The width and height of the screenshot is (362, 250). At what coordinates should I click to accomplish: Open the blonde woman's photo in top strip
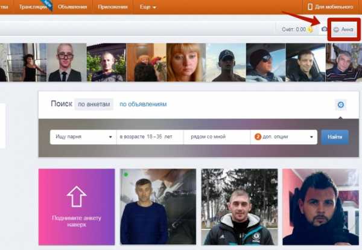pos(186,62)
